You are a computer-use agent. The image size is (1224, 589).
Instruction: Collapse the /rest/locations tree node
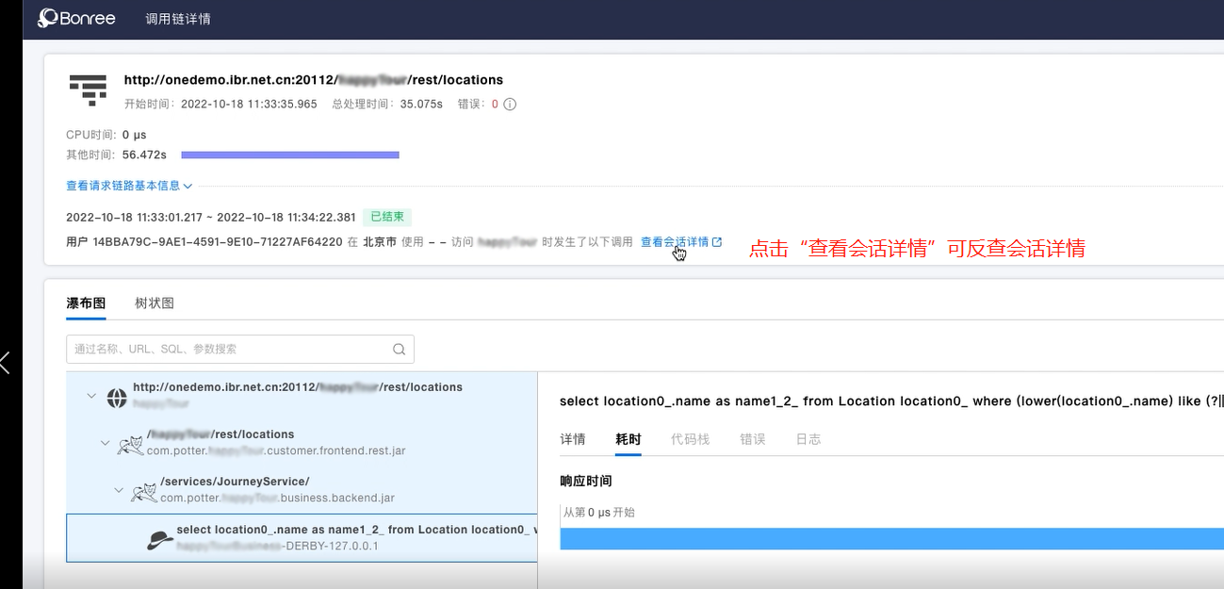coord(106,442)
